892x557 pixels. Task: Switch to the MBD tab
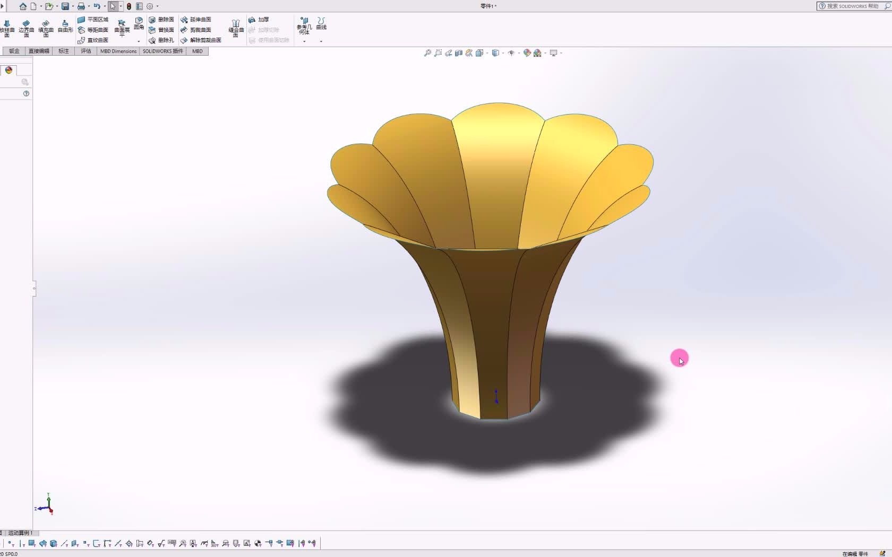(x=198, y=51)
